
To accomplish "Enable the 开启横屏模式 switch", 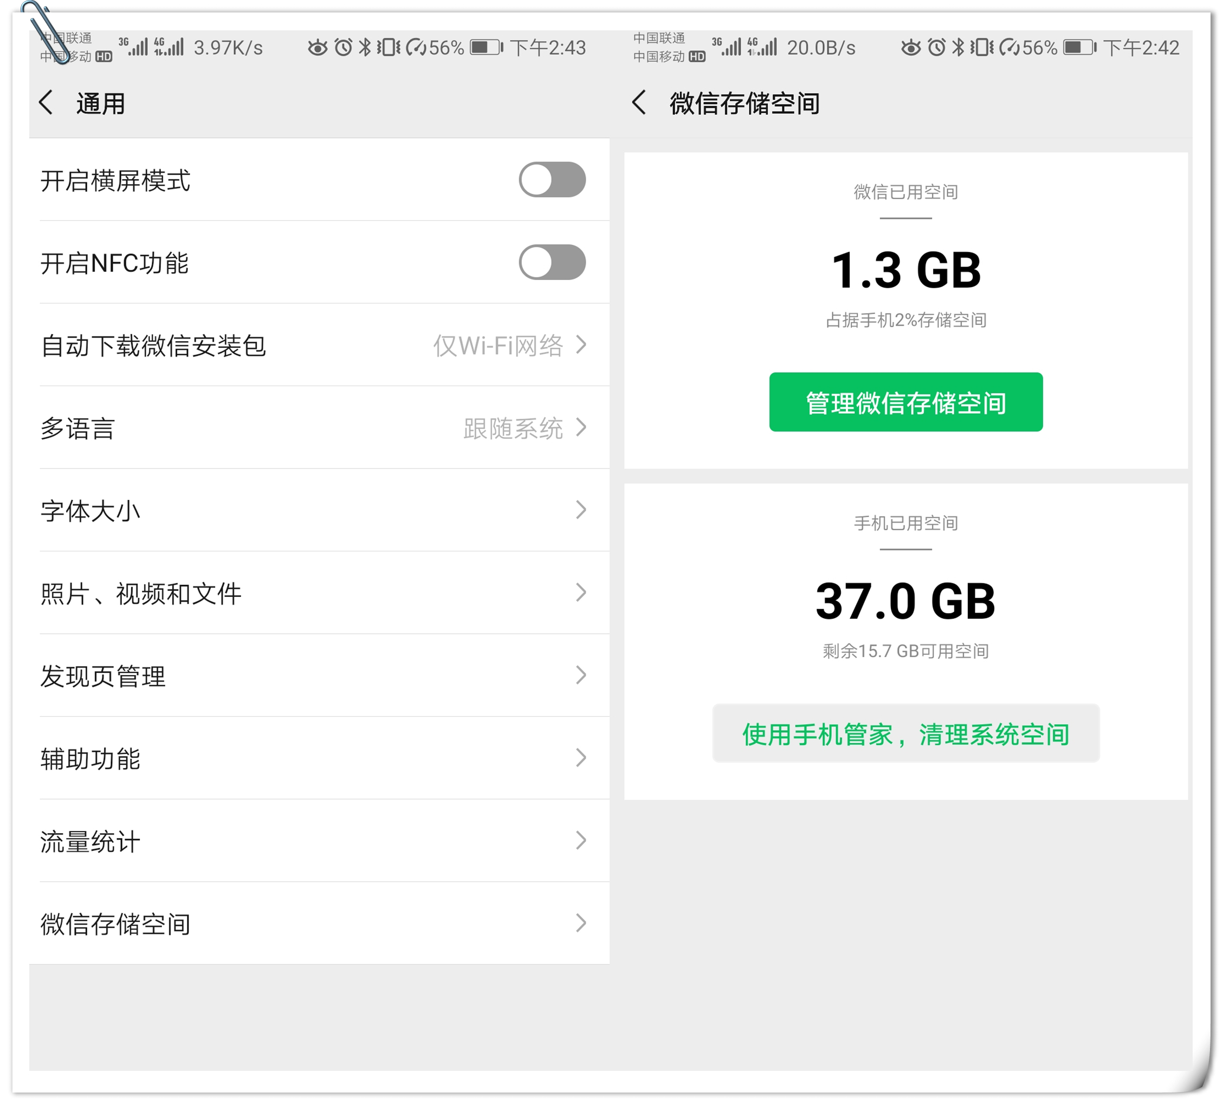I will point(553,179).
